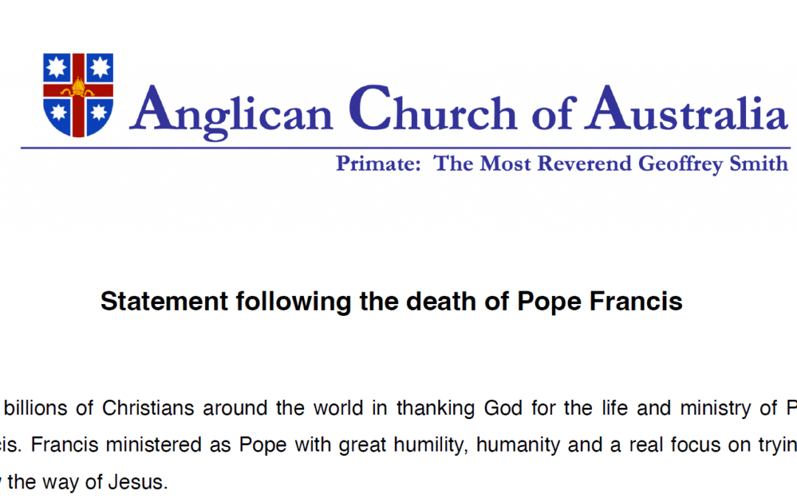Click the bottom-right star in the shield
Screen dimensions: 797x498
(97, 112)
